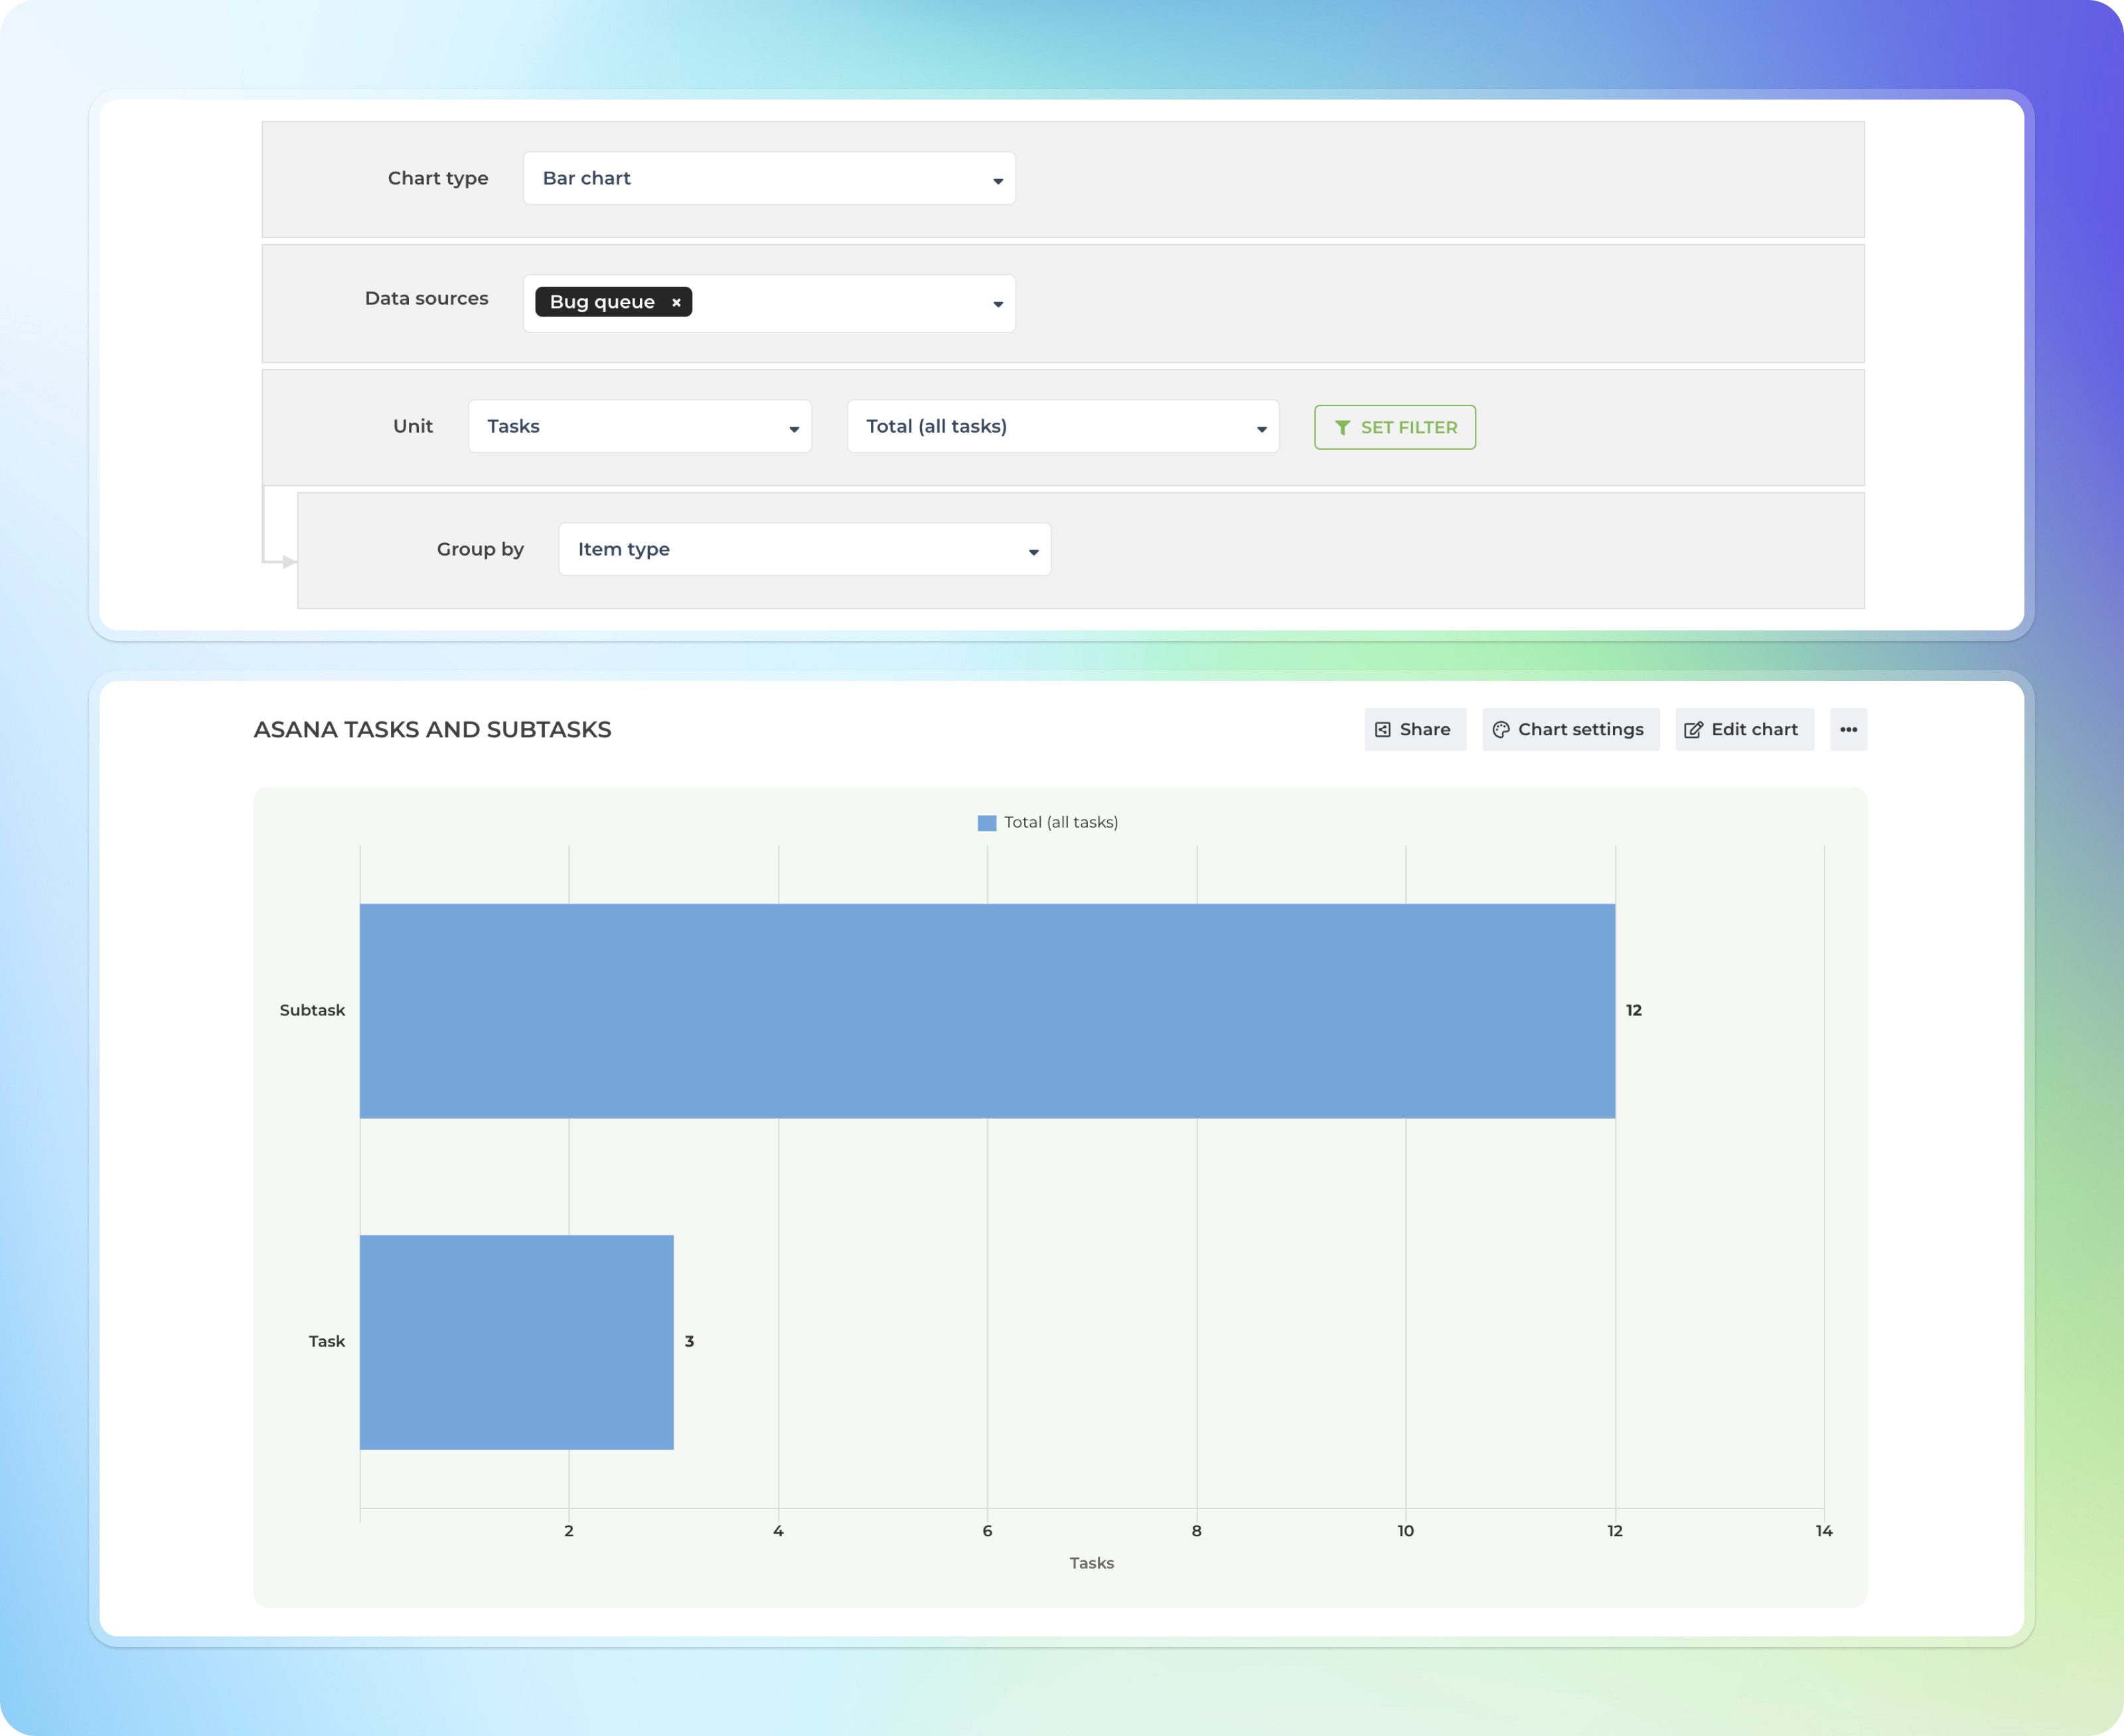This screenshot has height=1736, width=2124.
Task: Click the Share button label
Action: click(x=1424, y=730)
